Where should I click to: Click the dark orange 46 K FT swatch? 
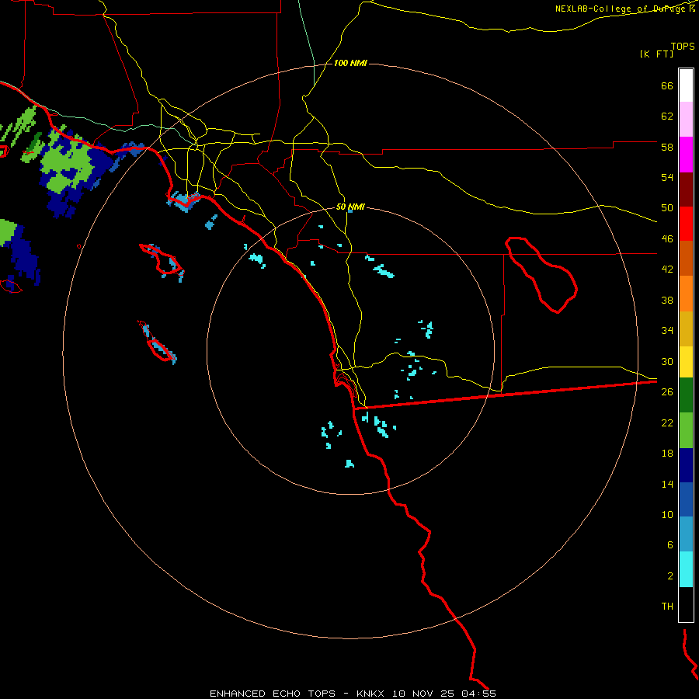tap(686, 258)
